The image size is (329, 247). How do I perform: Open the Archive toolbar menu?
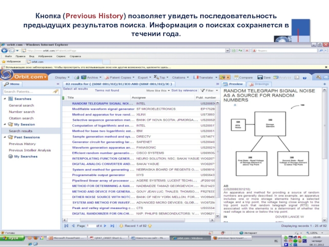point(91,77)
